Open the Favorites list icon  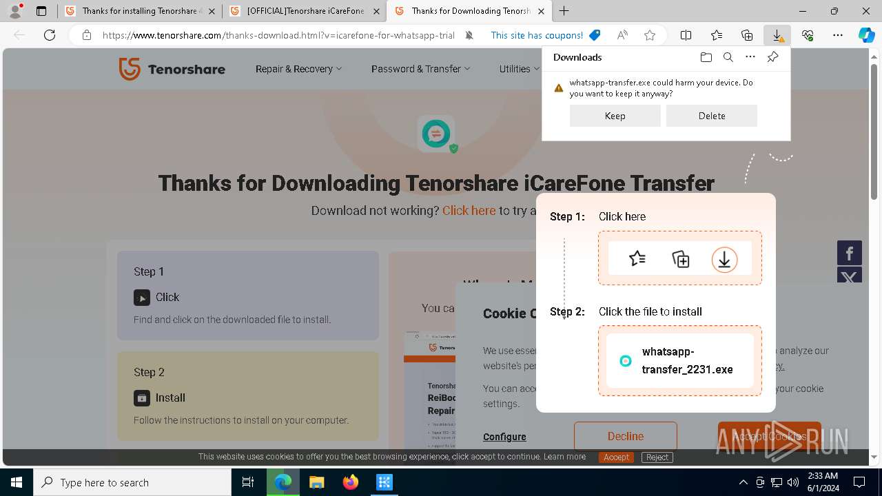717,35
